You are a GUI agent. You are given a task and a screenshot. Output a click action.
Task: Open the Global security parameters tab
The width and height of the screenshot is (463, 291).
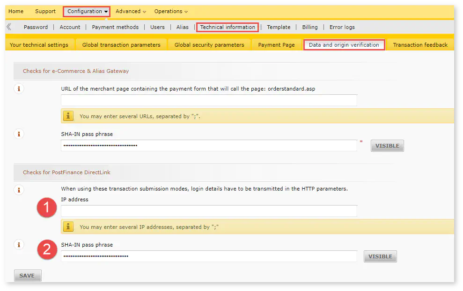209,45
